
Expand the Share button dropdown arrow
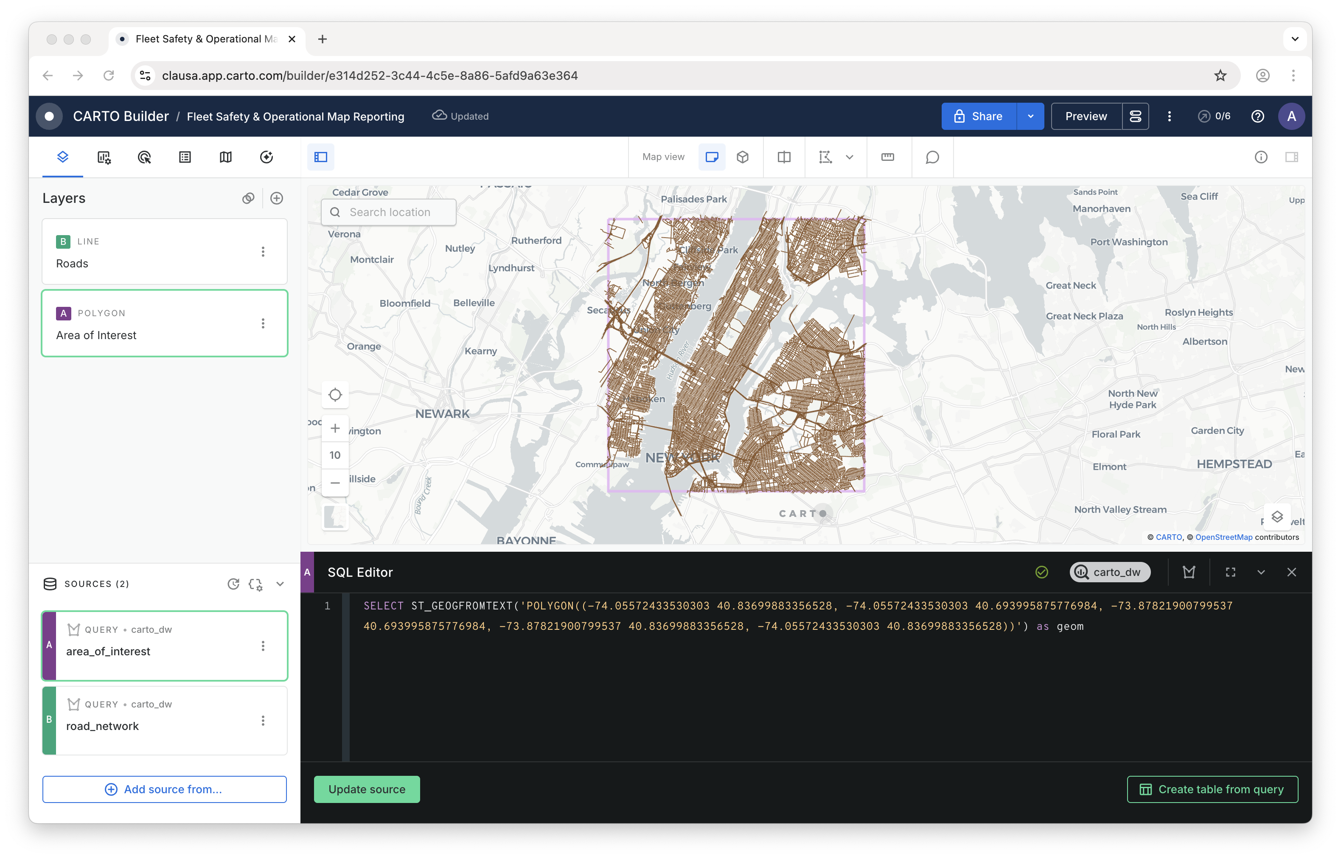(x=1030, y=116)
